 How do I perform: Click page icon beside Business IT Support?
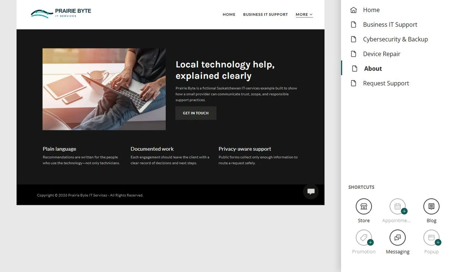click(353, 25)
